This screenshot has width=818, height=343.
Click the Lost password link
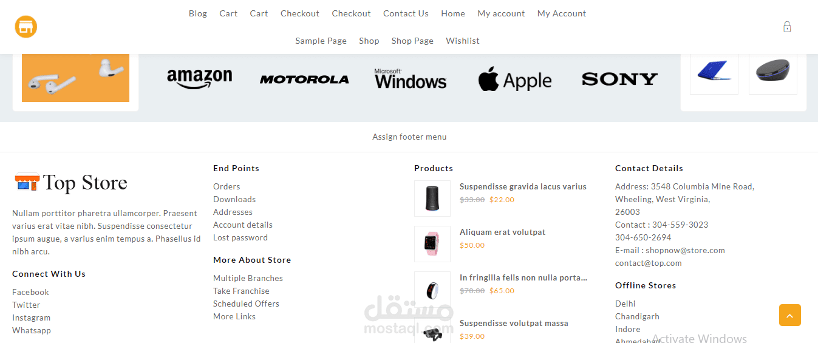(240, 237)
